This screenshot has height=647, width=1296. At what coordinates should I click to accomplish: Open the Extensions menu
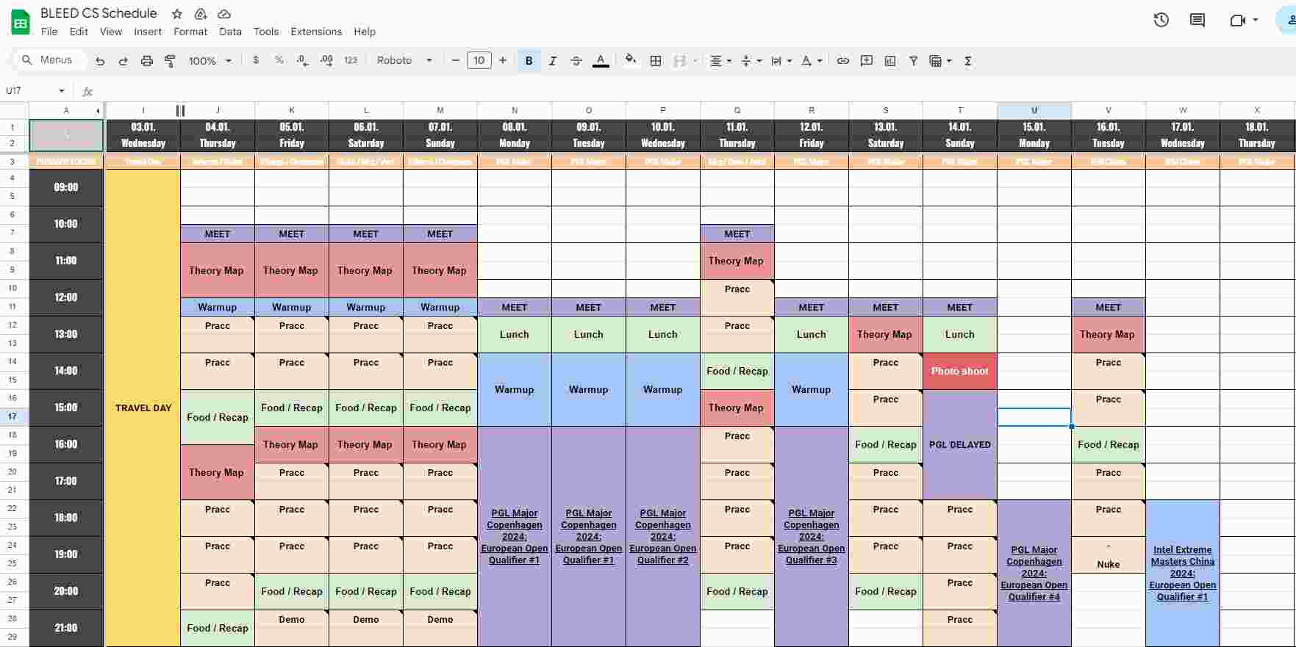pyautogui.click(x=316, y=32)
